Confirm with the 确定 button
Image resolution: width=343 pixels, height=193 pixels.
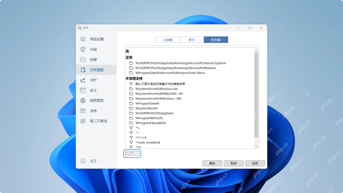(212, 163)
